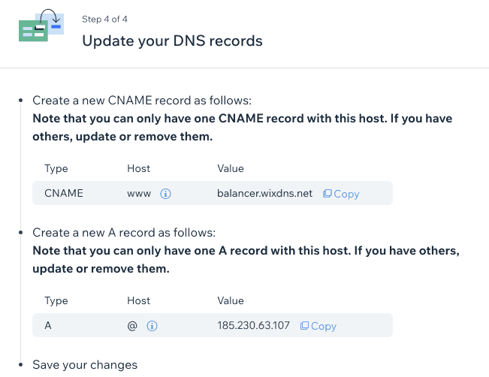Copy the CNAME record value
The width and height of the screenshot is (489, 377).
(341, 194)
